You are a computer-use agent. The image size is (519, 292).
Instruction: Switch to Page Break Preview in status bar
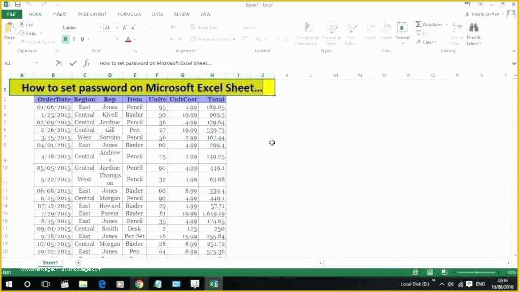tap(444, 272)
